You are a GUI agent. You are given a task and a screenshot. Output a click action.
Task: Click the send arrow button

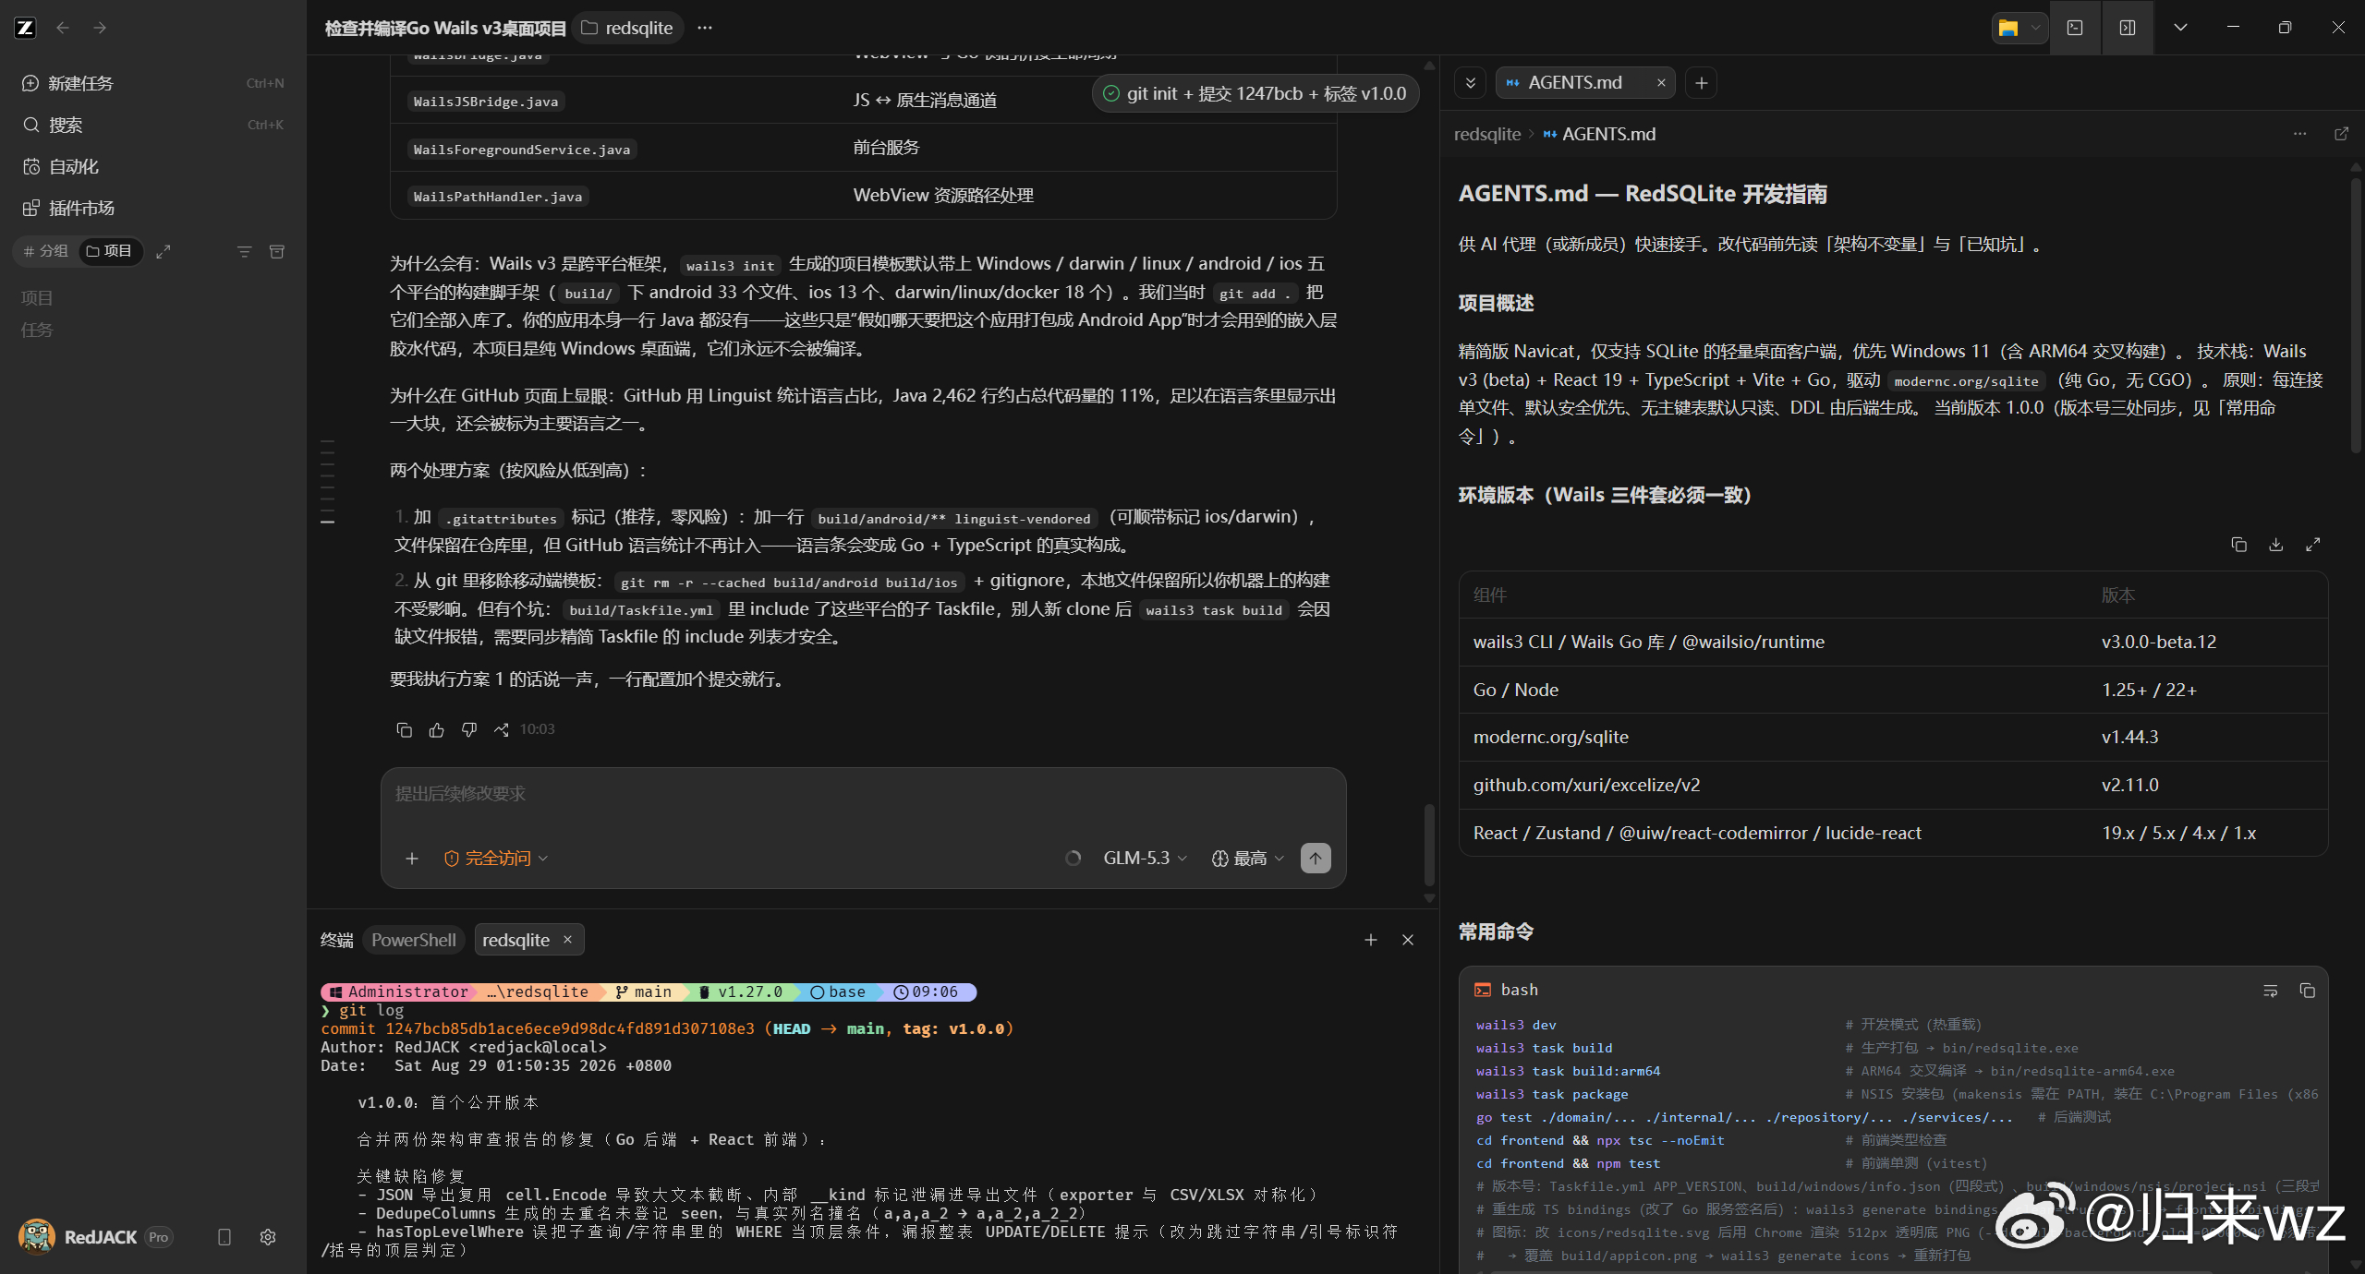1316,859
